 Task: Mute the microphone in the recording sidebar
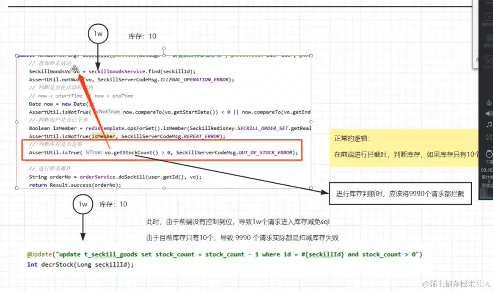point(489,103)
